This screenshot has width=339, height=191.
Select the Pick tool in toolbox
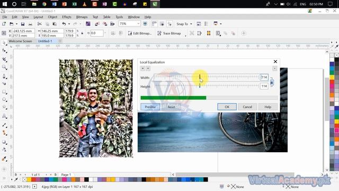(x=4, y=42)
